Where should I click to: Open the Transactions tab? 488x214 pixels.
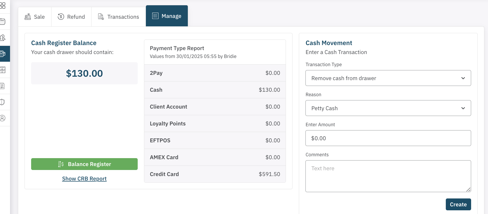(x=118, y=17)
